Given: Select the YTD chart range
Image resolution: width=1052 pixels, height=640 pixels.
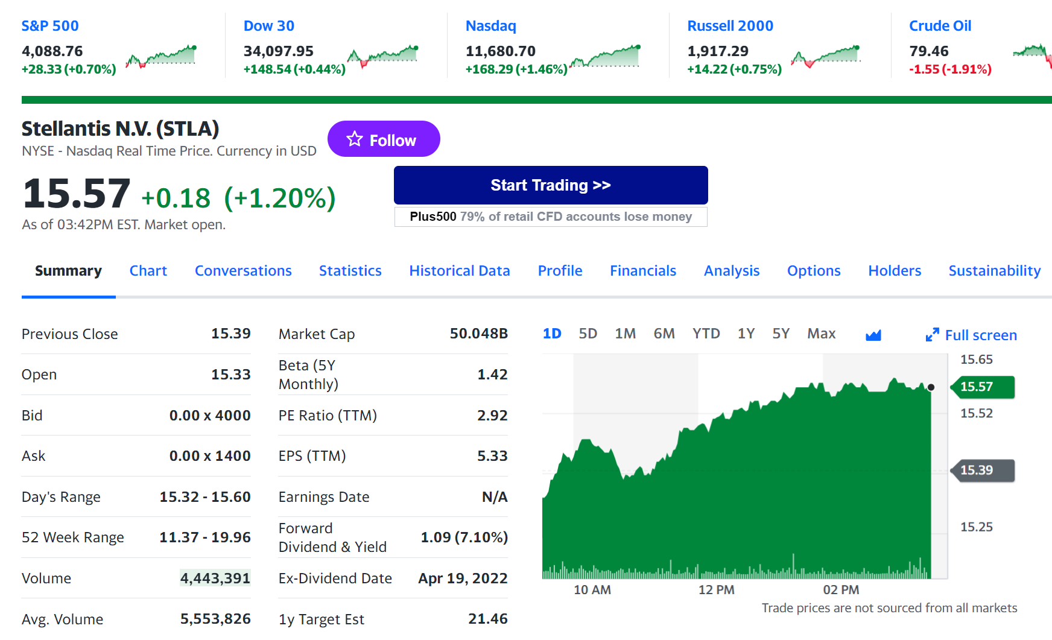Looking at the screenshot, I should (x=706, y=334).
